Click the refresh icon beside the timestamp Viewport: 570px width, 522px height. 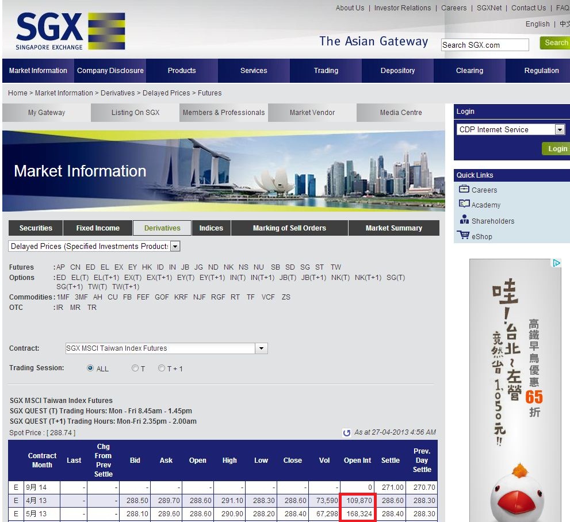pyautogui.click(x=347, y=433)
